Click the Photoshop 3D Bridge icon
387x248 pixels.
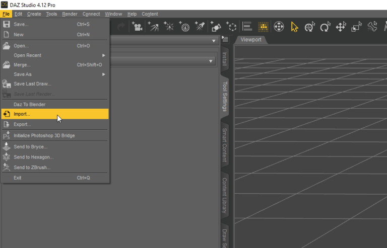7,135
